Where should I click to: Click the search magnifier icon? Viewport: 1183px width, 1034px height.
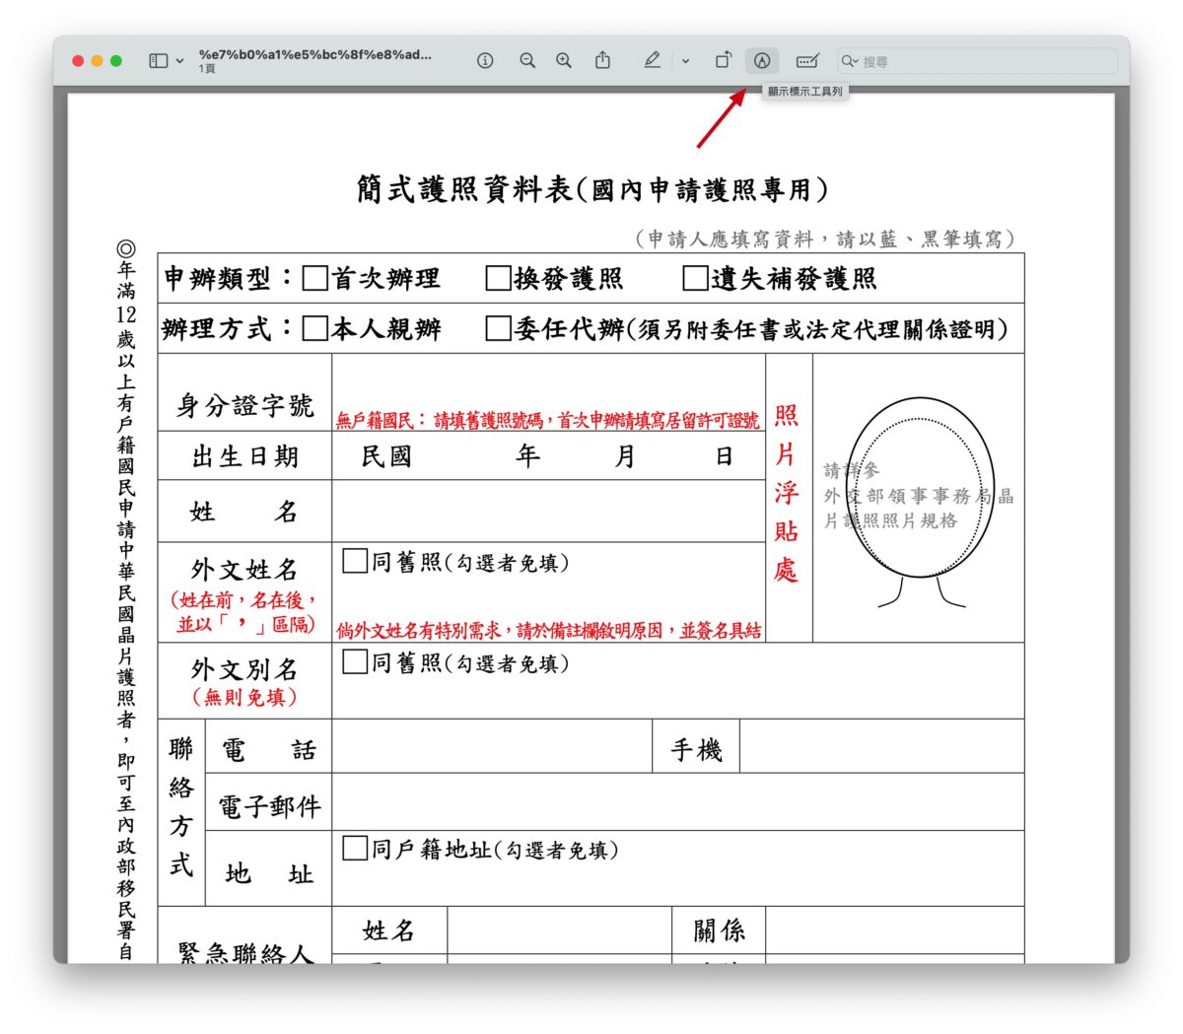848,61
